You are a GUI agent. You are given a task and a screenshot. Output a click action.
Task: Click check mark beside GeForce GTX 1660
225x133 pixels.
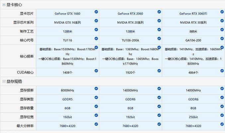coord(96,12)
